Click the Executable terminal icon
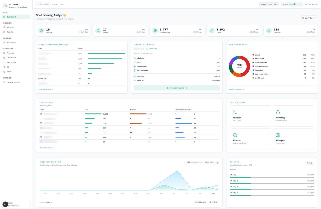Screen dimensions: 321x209 [4, 62]
